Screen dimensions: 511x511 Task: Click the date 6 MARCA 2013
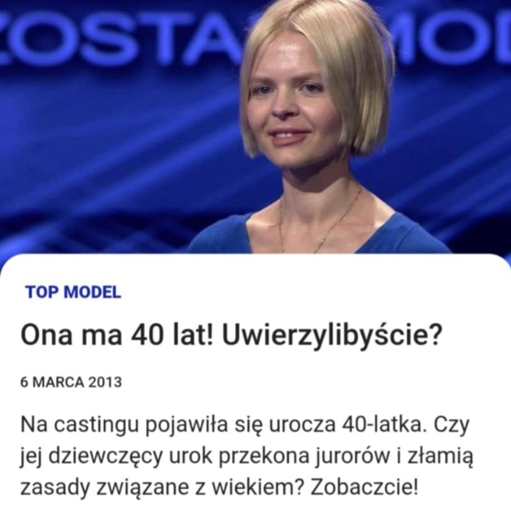point(71,382)
